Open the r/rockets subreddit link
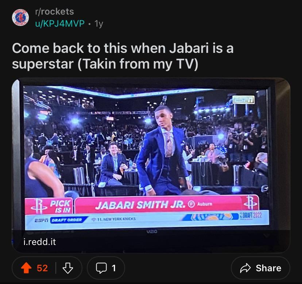The width and height of the screenshot is (302, 284). tap(54, 12)
